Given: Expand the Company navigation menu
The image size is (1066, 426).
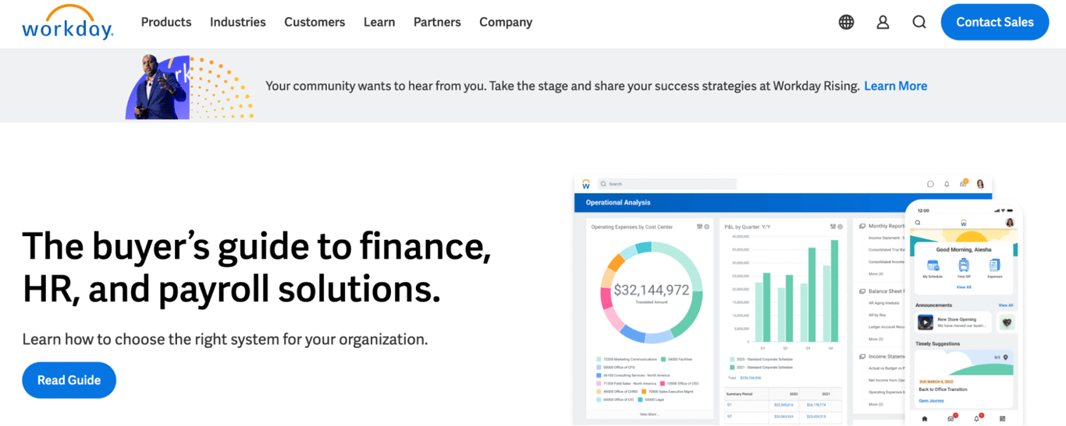Looking at the screenshot, I should pos(506,23).
